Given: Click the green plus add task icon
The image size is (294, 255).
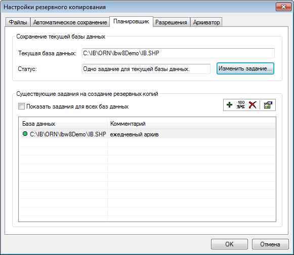Looking at the screenshot, I should pos(229,105).
